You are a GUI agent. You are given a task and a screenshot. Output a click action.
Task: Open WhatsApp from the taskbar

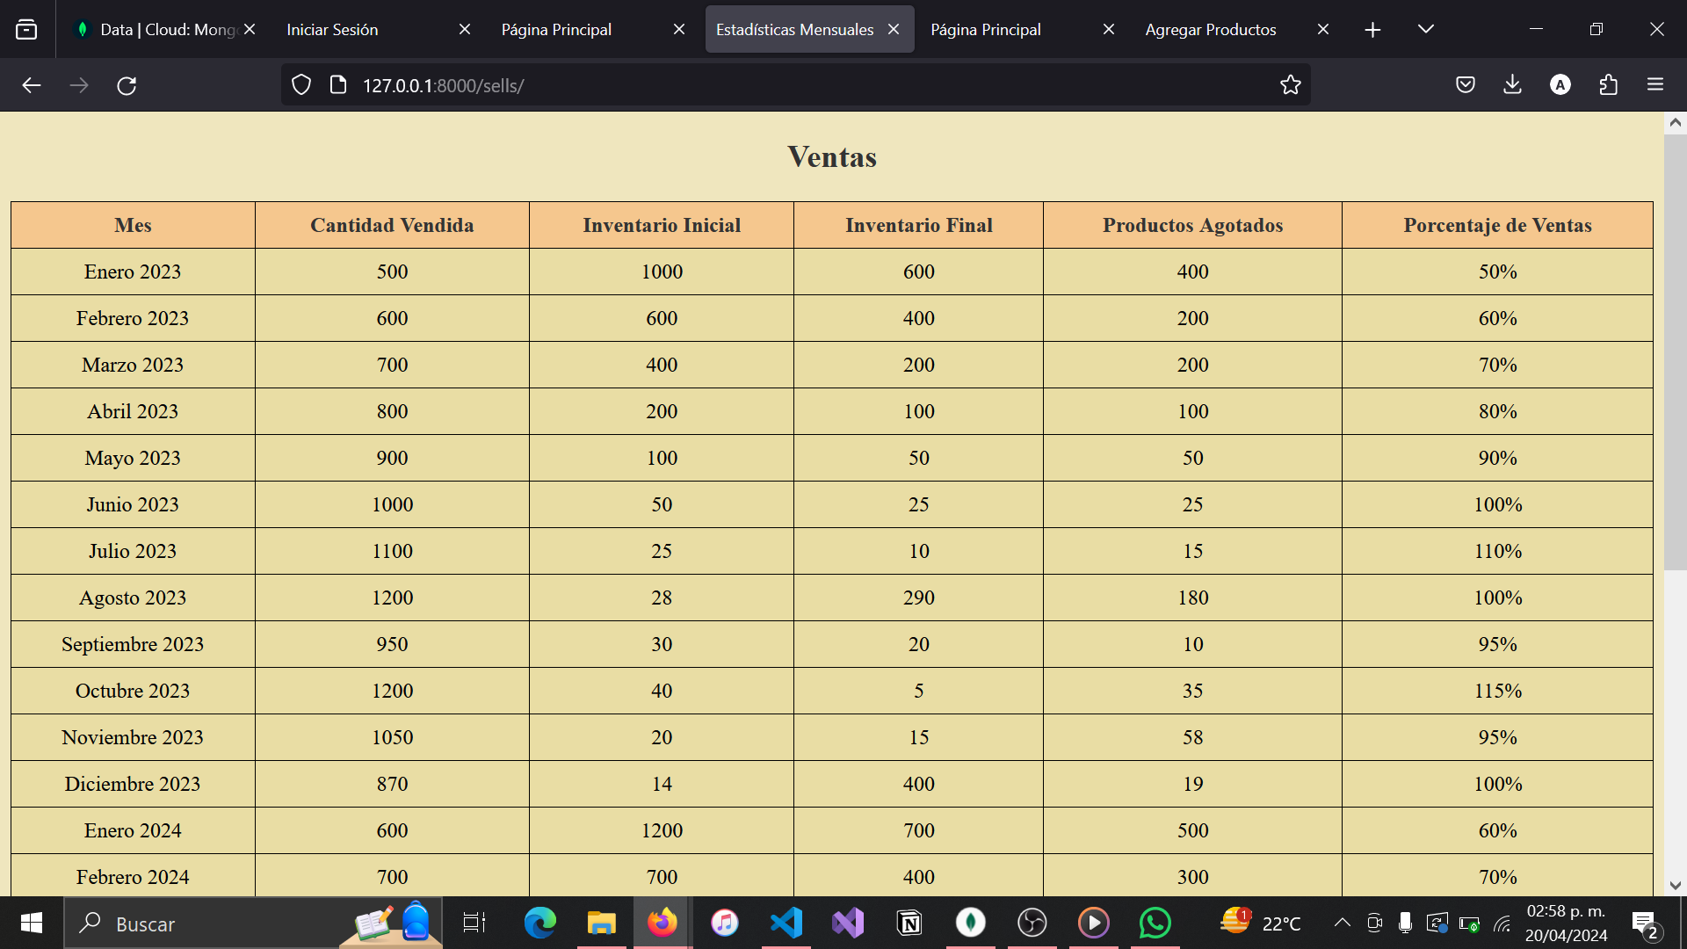pos(1155,923)
